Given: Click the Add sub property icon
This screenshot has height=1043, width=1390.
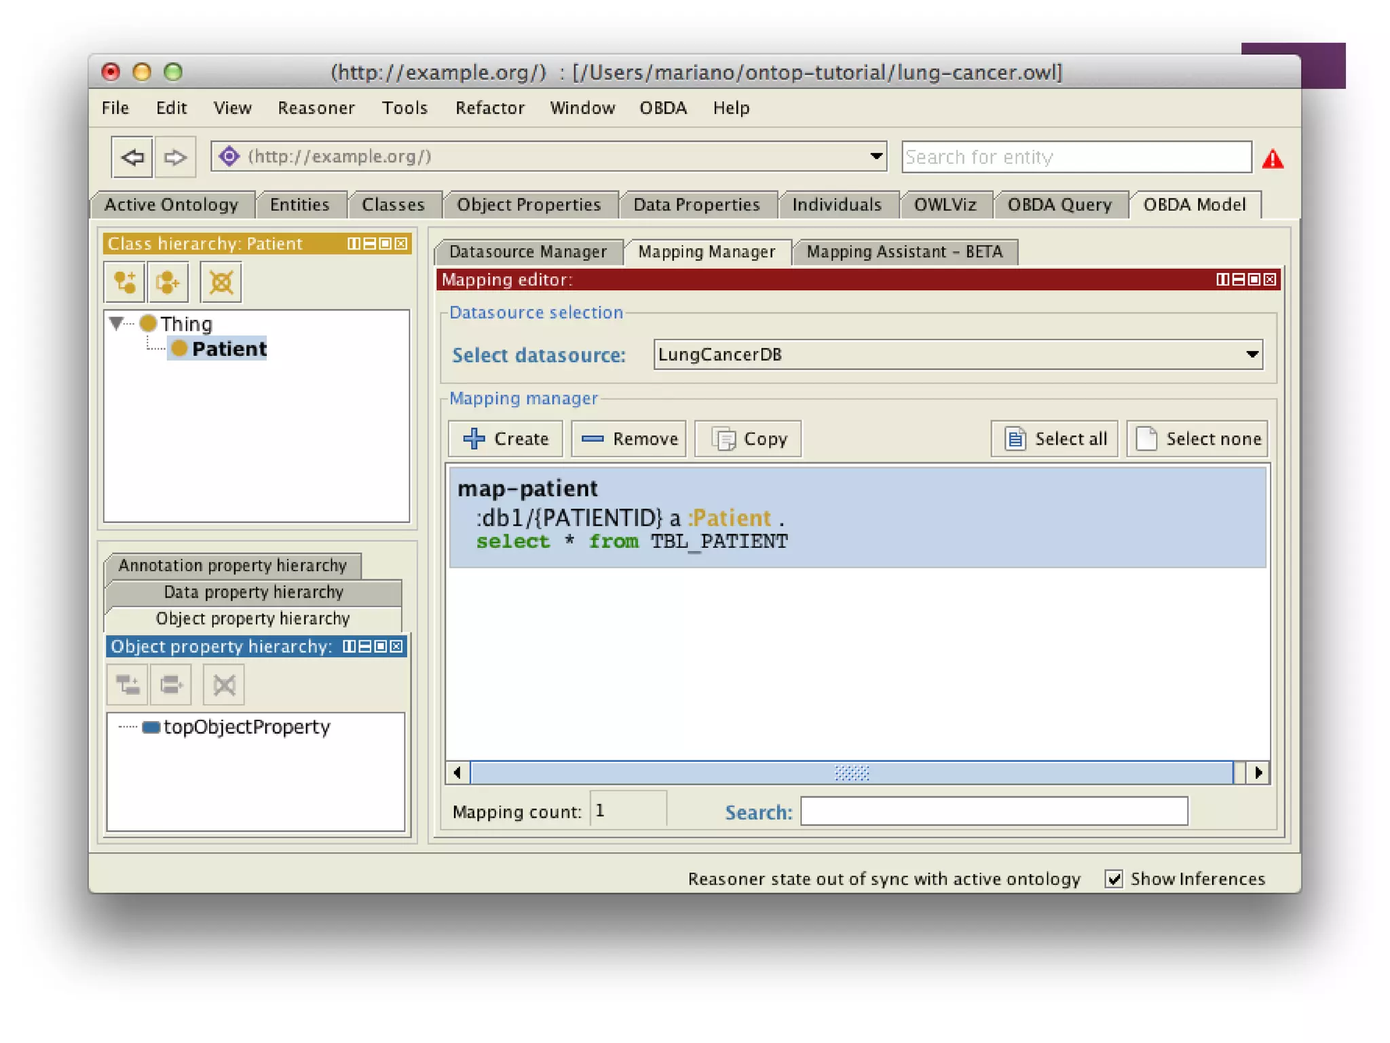Looking at the screenshot, I should tap(128, 684).
